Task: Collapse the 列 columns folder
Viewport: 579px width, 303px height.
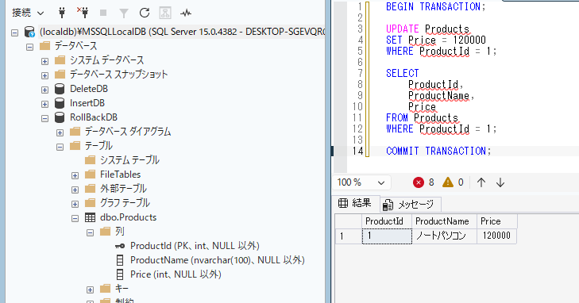Action: click(90, 233)
